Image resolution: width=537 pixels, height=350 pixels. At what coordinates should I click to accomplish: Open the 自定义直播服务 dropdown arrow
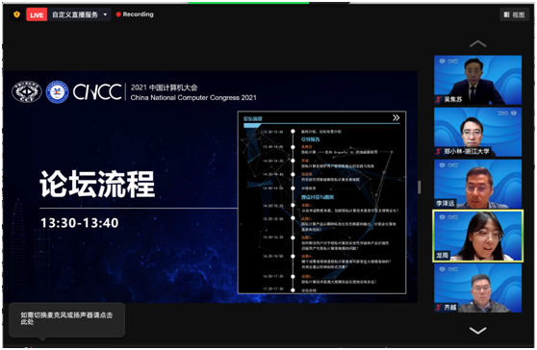pyautogui.click(x=105, y=14)
